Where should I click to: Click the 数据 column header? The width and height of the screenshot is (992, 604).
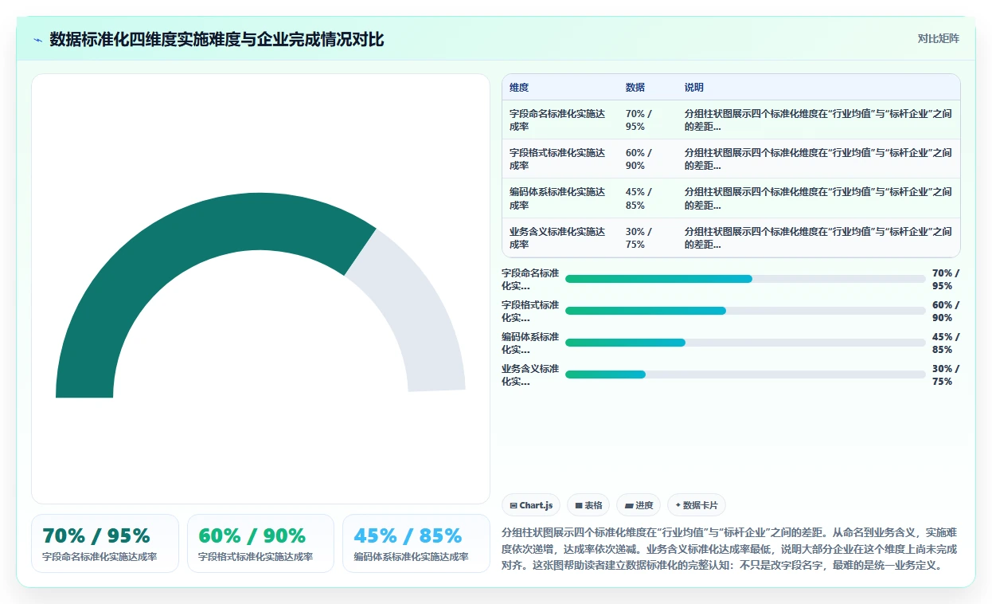(x=635, y=88)
